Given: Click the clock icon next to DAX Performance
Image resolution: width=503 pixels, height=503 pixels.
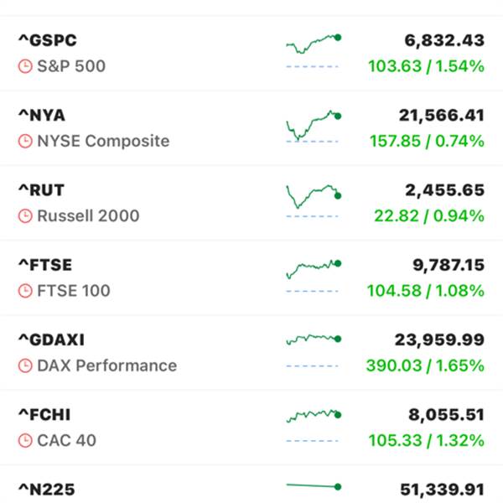Looking at the screenshot, I should pos(25,366).
